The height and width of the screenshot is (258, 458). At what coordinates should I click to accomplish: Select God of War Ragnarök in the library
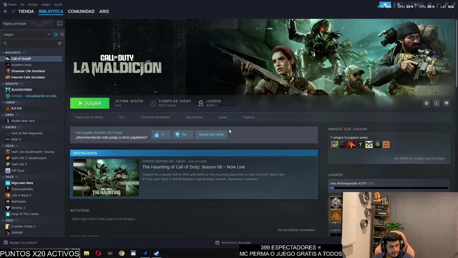click(x=27, y=133)
